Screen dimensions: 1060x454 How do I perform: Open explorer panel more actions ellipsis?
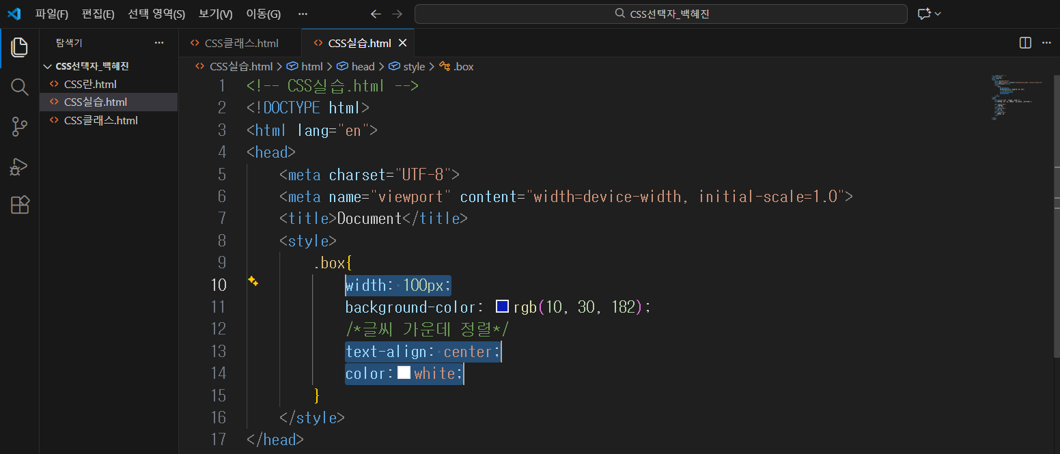(x=159, y=42)
